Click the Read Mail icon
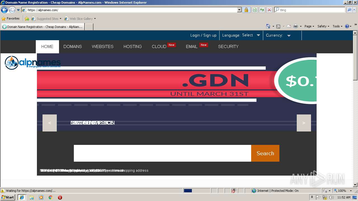 click(289, 26)
